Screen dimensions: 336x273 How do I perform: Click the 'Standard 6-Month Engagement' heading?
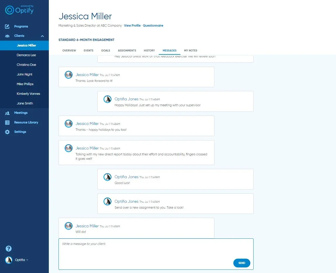pyautogui.click(x=86, y=40)
